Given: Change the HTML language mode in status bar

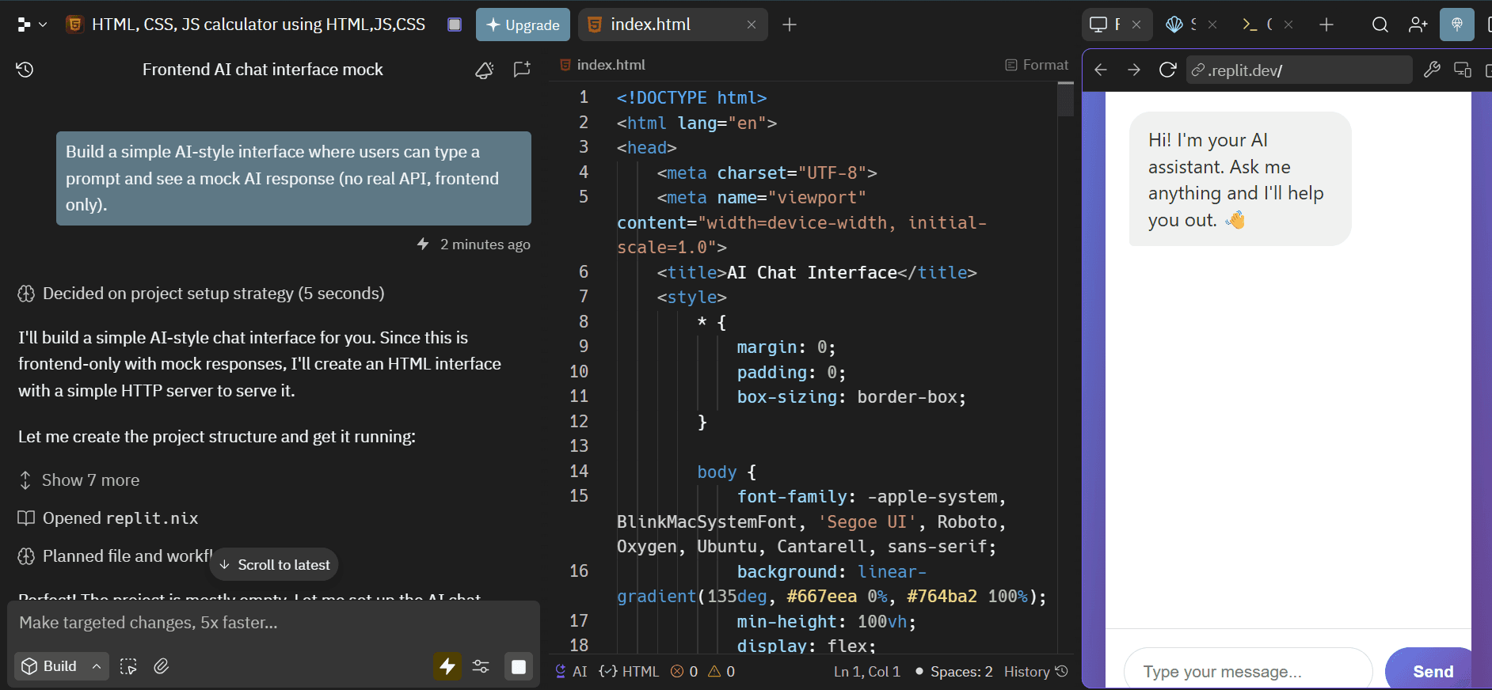Looking at the screenshot, I should coord(629,671).
